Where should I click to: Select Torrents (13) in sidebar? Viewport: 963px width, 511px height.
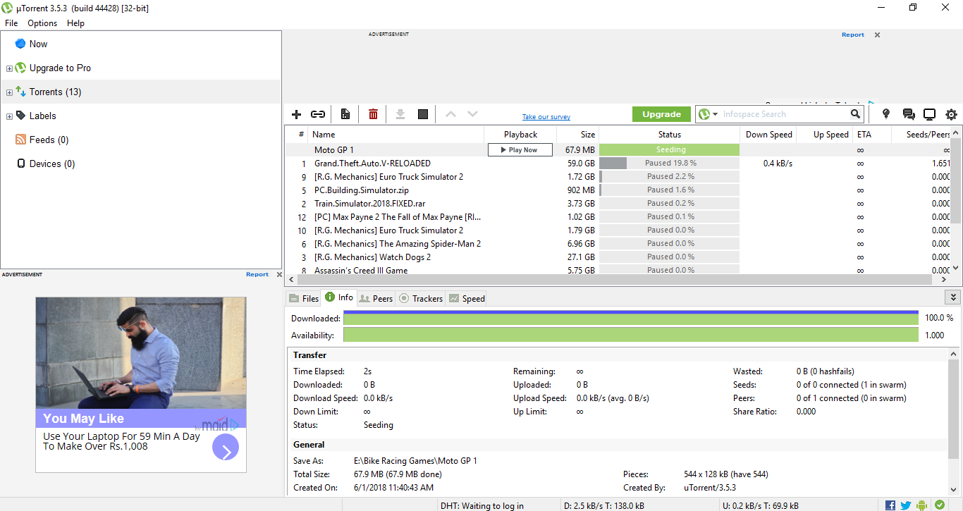point(141,92)
